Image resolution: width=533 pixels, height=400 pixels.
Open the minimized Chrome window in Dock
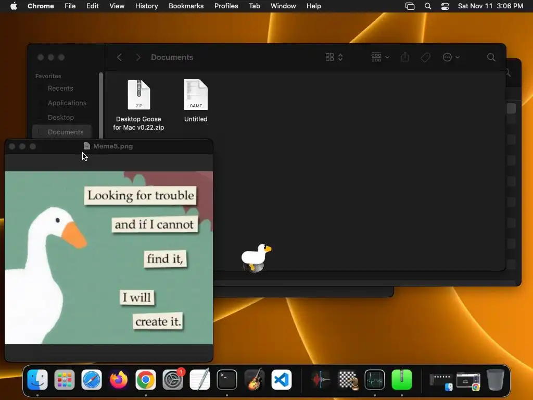coord(468,381)
